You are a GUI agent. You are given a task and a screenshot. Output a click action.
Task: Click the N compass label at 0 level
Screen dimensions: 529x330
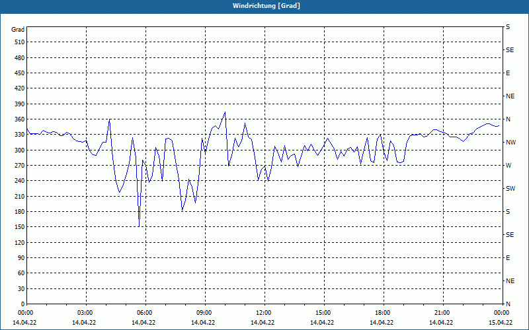(508, 304)
